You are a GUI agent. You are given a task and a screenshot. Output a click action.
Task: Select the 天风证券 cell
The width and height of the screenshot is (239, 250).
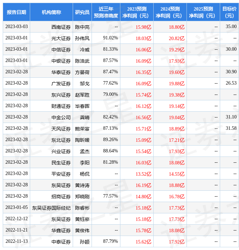point(61,129)
